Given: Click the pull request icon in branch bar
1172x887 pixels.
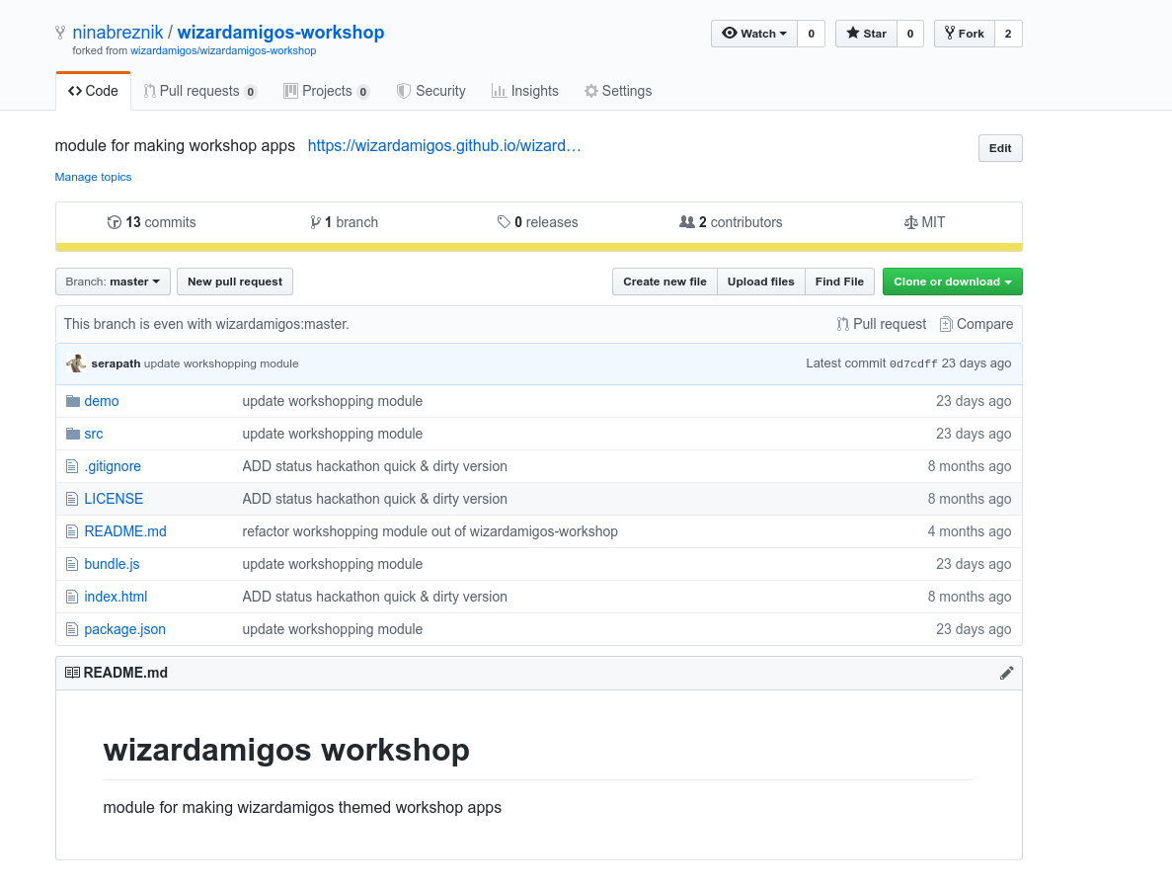Looking at the screenshot, I should click(x=842, y=324).
